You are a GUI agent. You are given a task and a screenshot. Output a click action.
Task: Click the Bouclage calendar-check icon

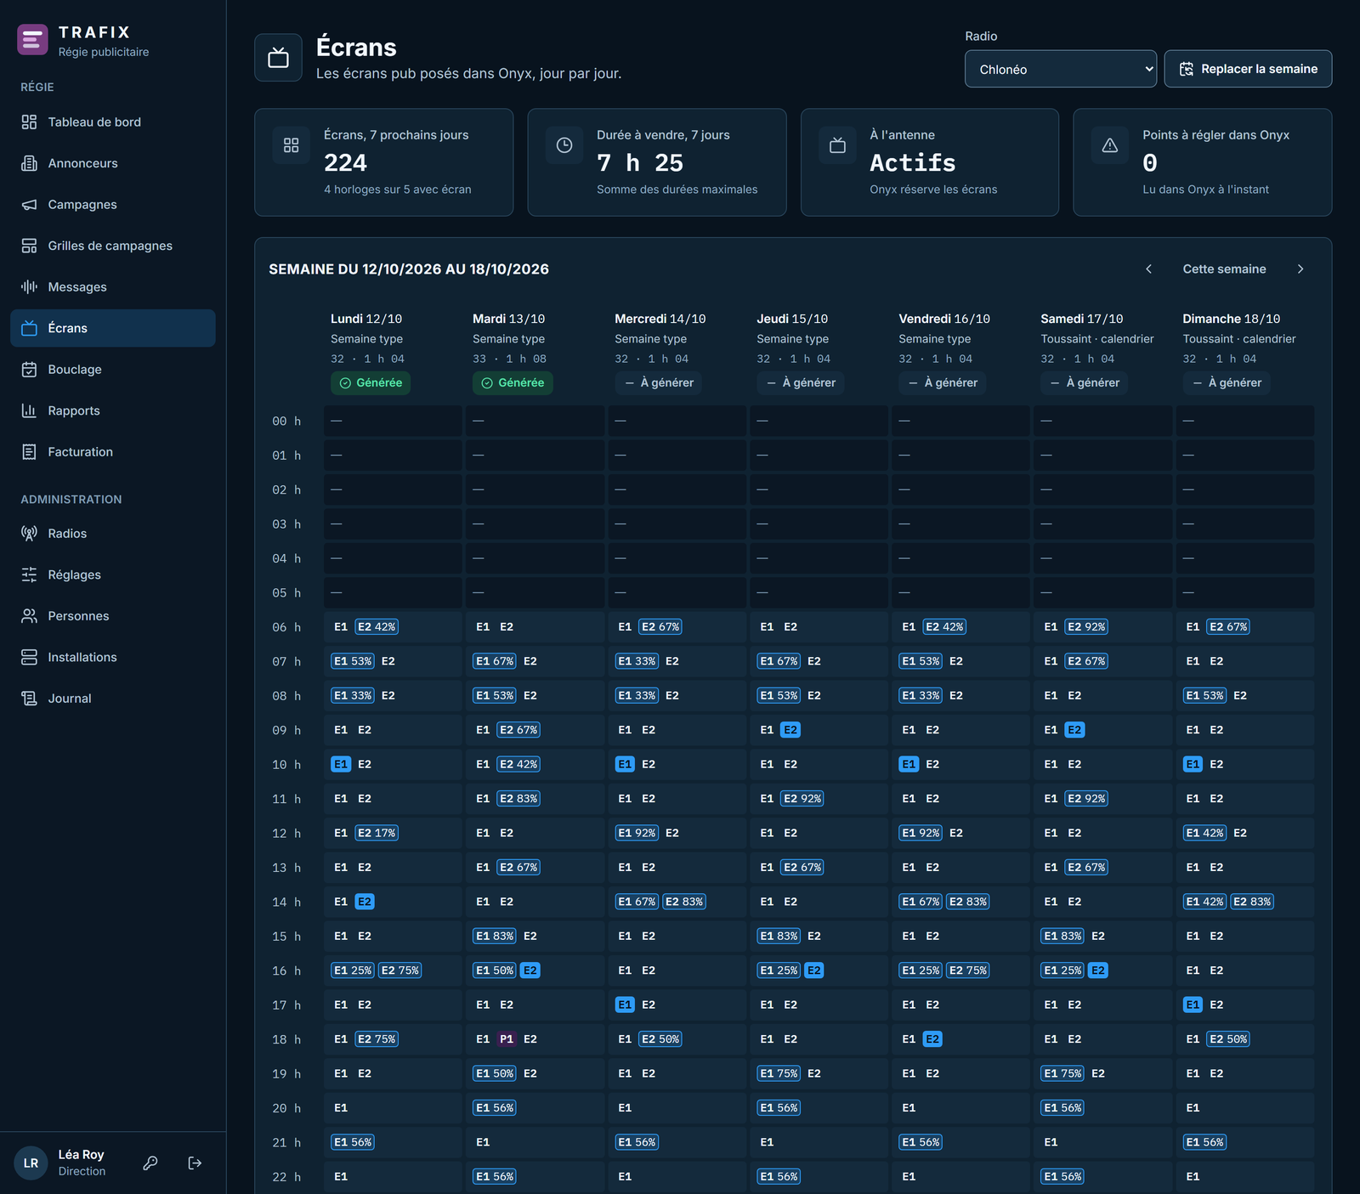click(29, 369)
